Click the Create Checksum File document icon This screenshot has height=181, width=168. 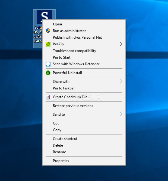(48, 97)
